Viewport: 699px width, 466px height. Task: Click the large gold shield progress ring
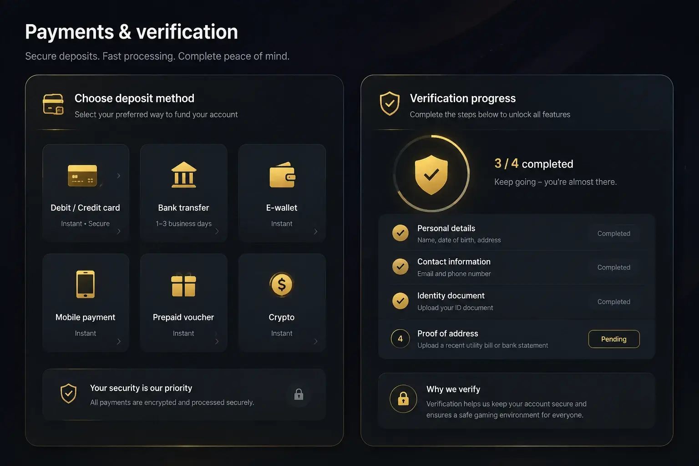(431, 173)
